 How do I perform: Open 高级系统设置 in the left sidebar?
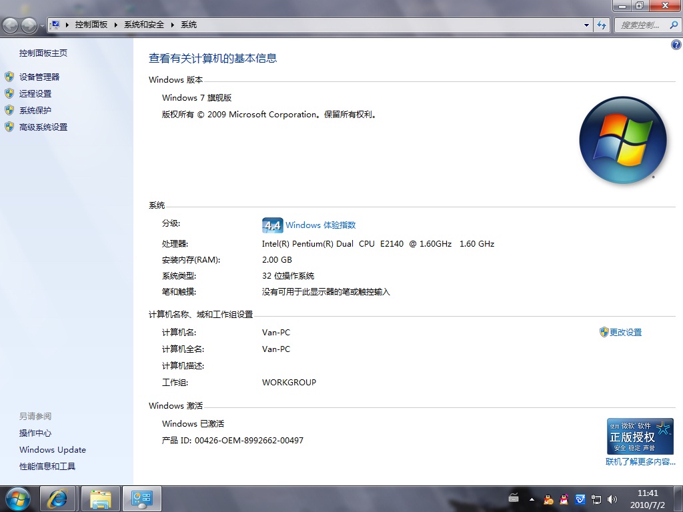click(43, 127)
